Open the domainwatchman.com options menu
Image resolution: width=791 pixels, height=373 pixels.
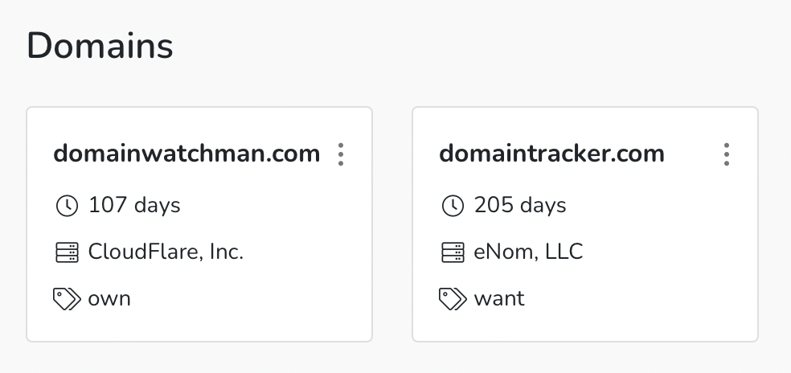[341, 154]
